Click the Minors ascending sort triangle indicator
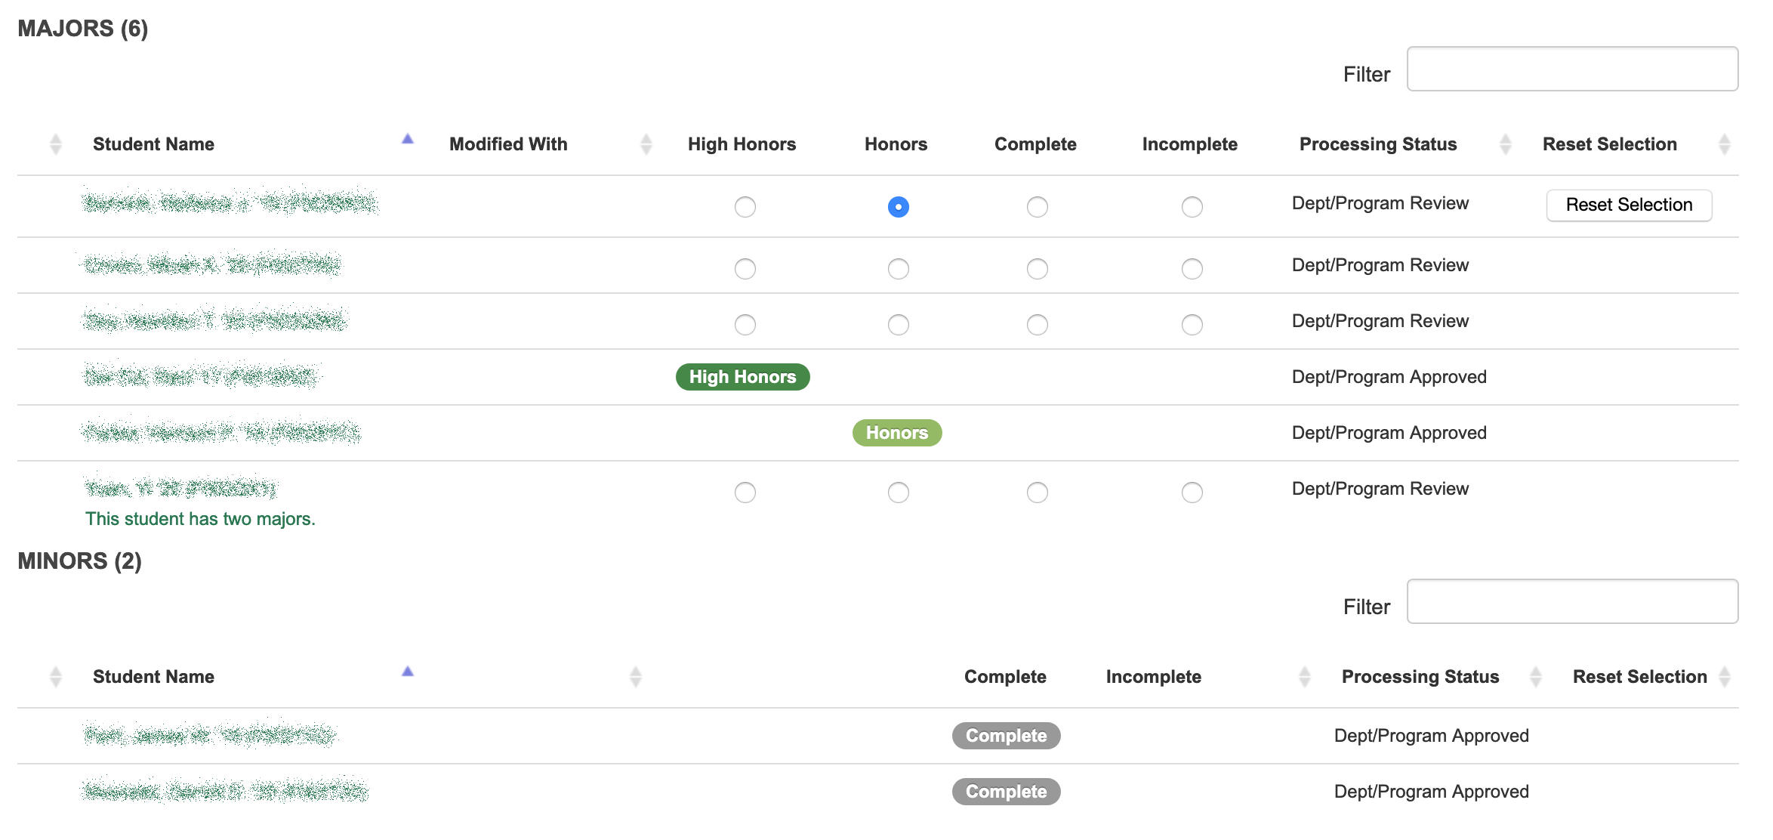Image resolution: width=1773 pixels, height=840 pixels. point(408,672)
